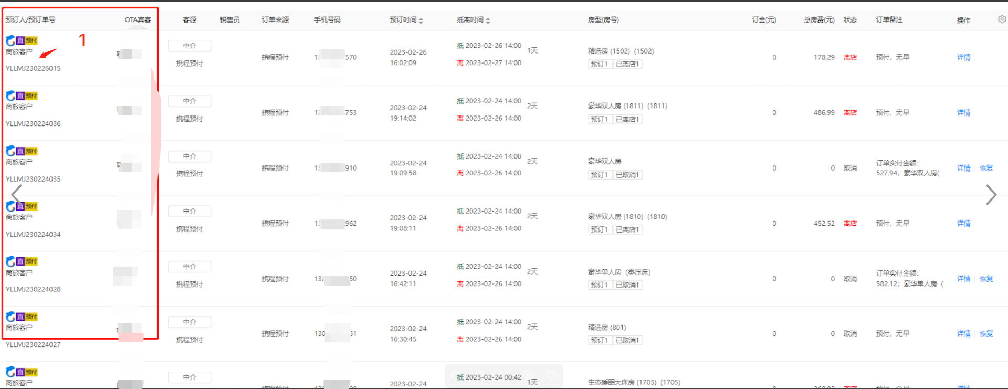The image size is (1008, 389).
Task: Click 已取消1 tag for 豪华单人房 (零压床)
Action: coord(627,285)
